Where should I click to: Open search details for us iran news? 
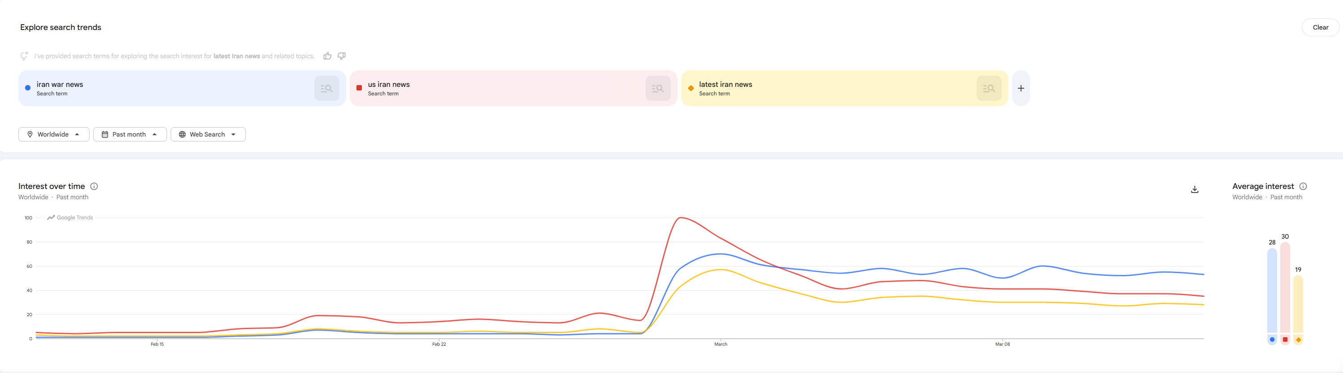(658, 89)
